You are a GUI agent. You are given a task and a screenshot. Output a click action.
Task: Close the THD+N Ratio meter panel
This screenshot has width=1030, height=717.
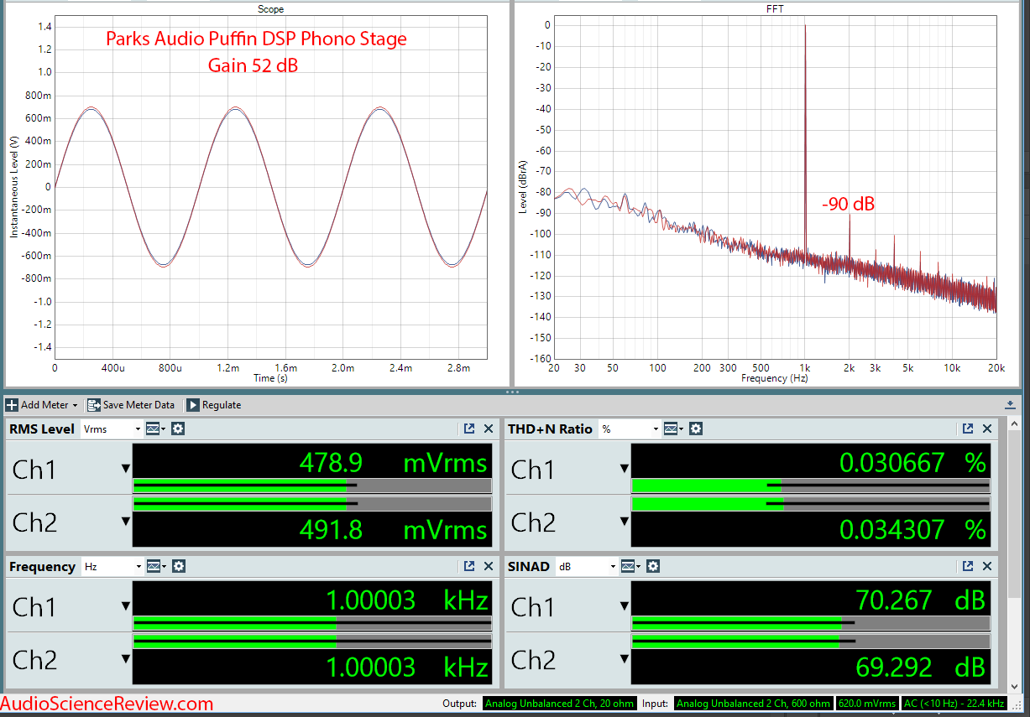click(987, 429)
